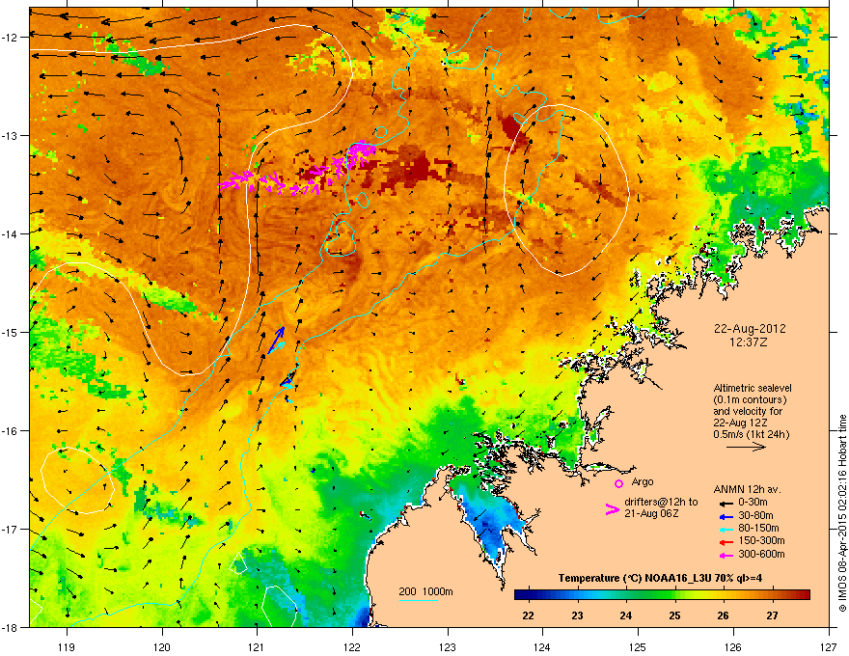Click the '80-150m' depth label
Image resolution: width=849 pixels, height=656 pixels.
click(x=758, y=529)
